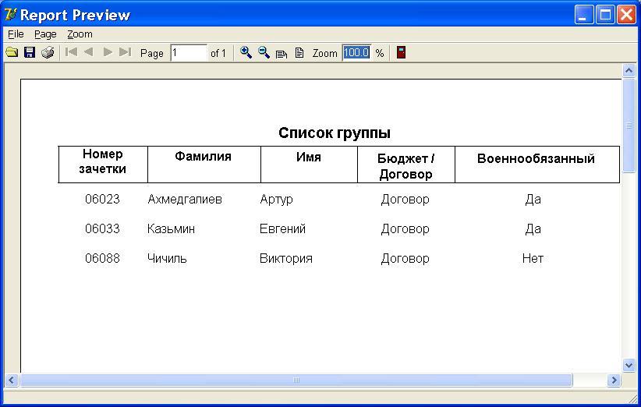The height and width of the screenshot is (407, 641).
Task: Click "Да" in Ахмедгалиев row
Action: tap(533, 200)
